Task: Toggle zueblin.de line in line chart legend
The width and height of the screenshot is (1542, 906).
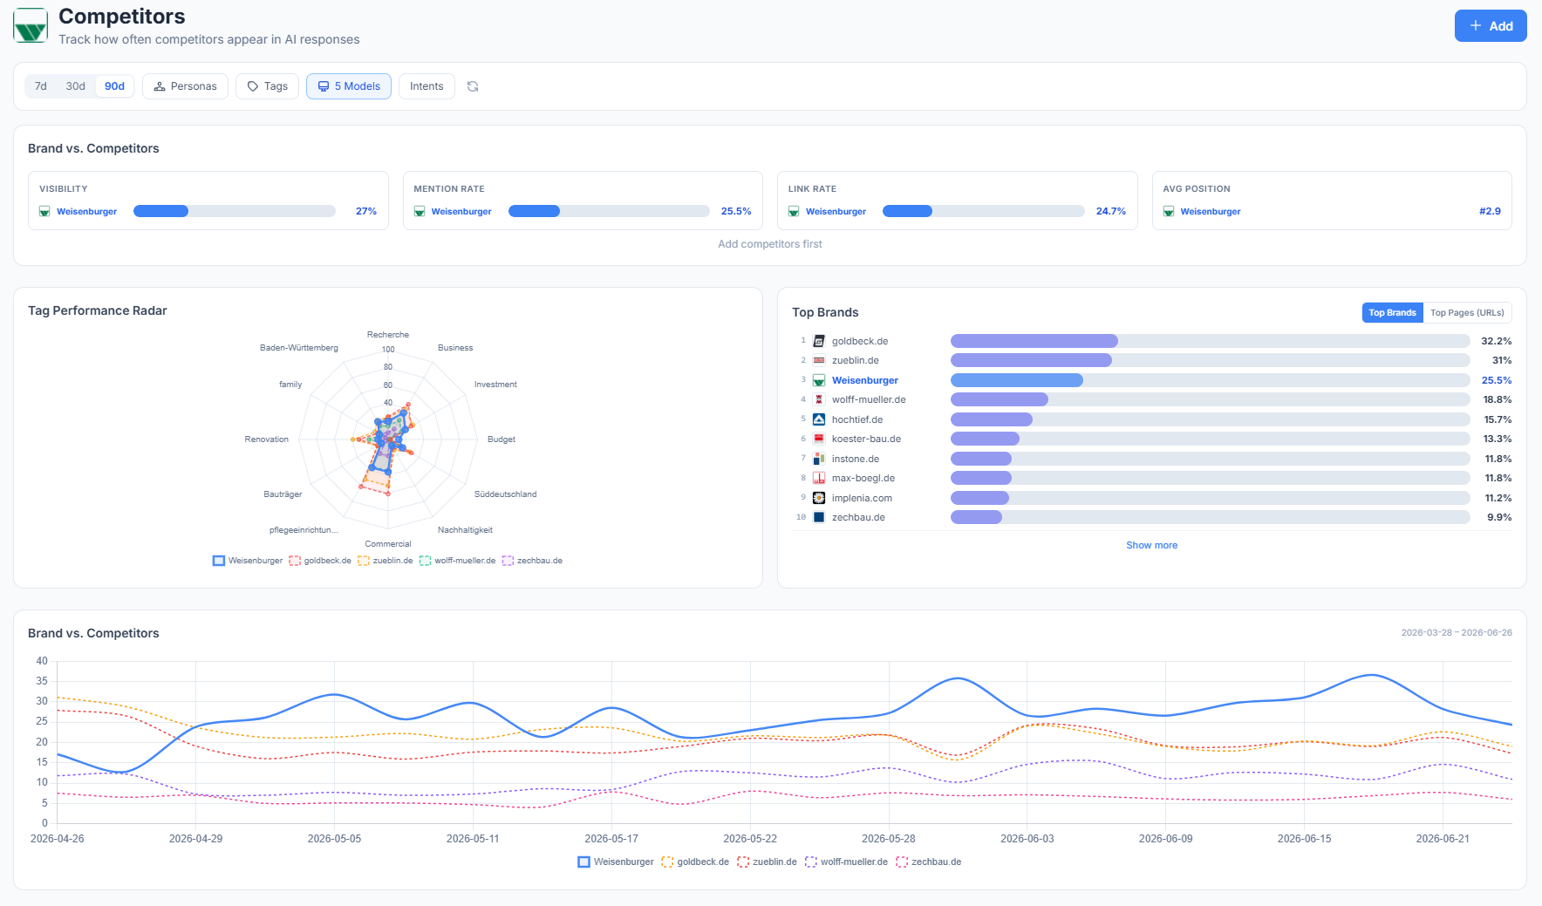Action: pyautogui.click(x=767, y=862)
